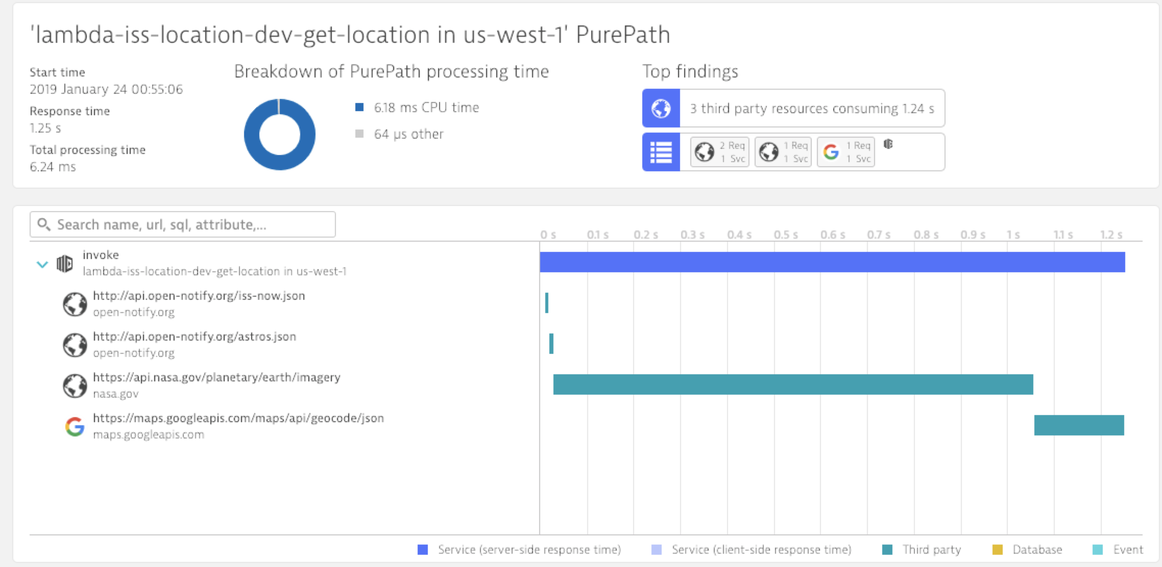Open the '2 Req 1 Svc' globe badge
Screen dimensions: 1162x567
coord(719,152)
